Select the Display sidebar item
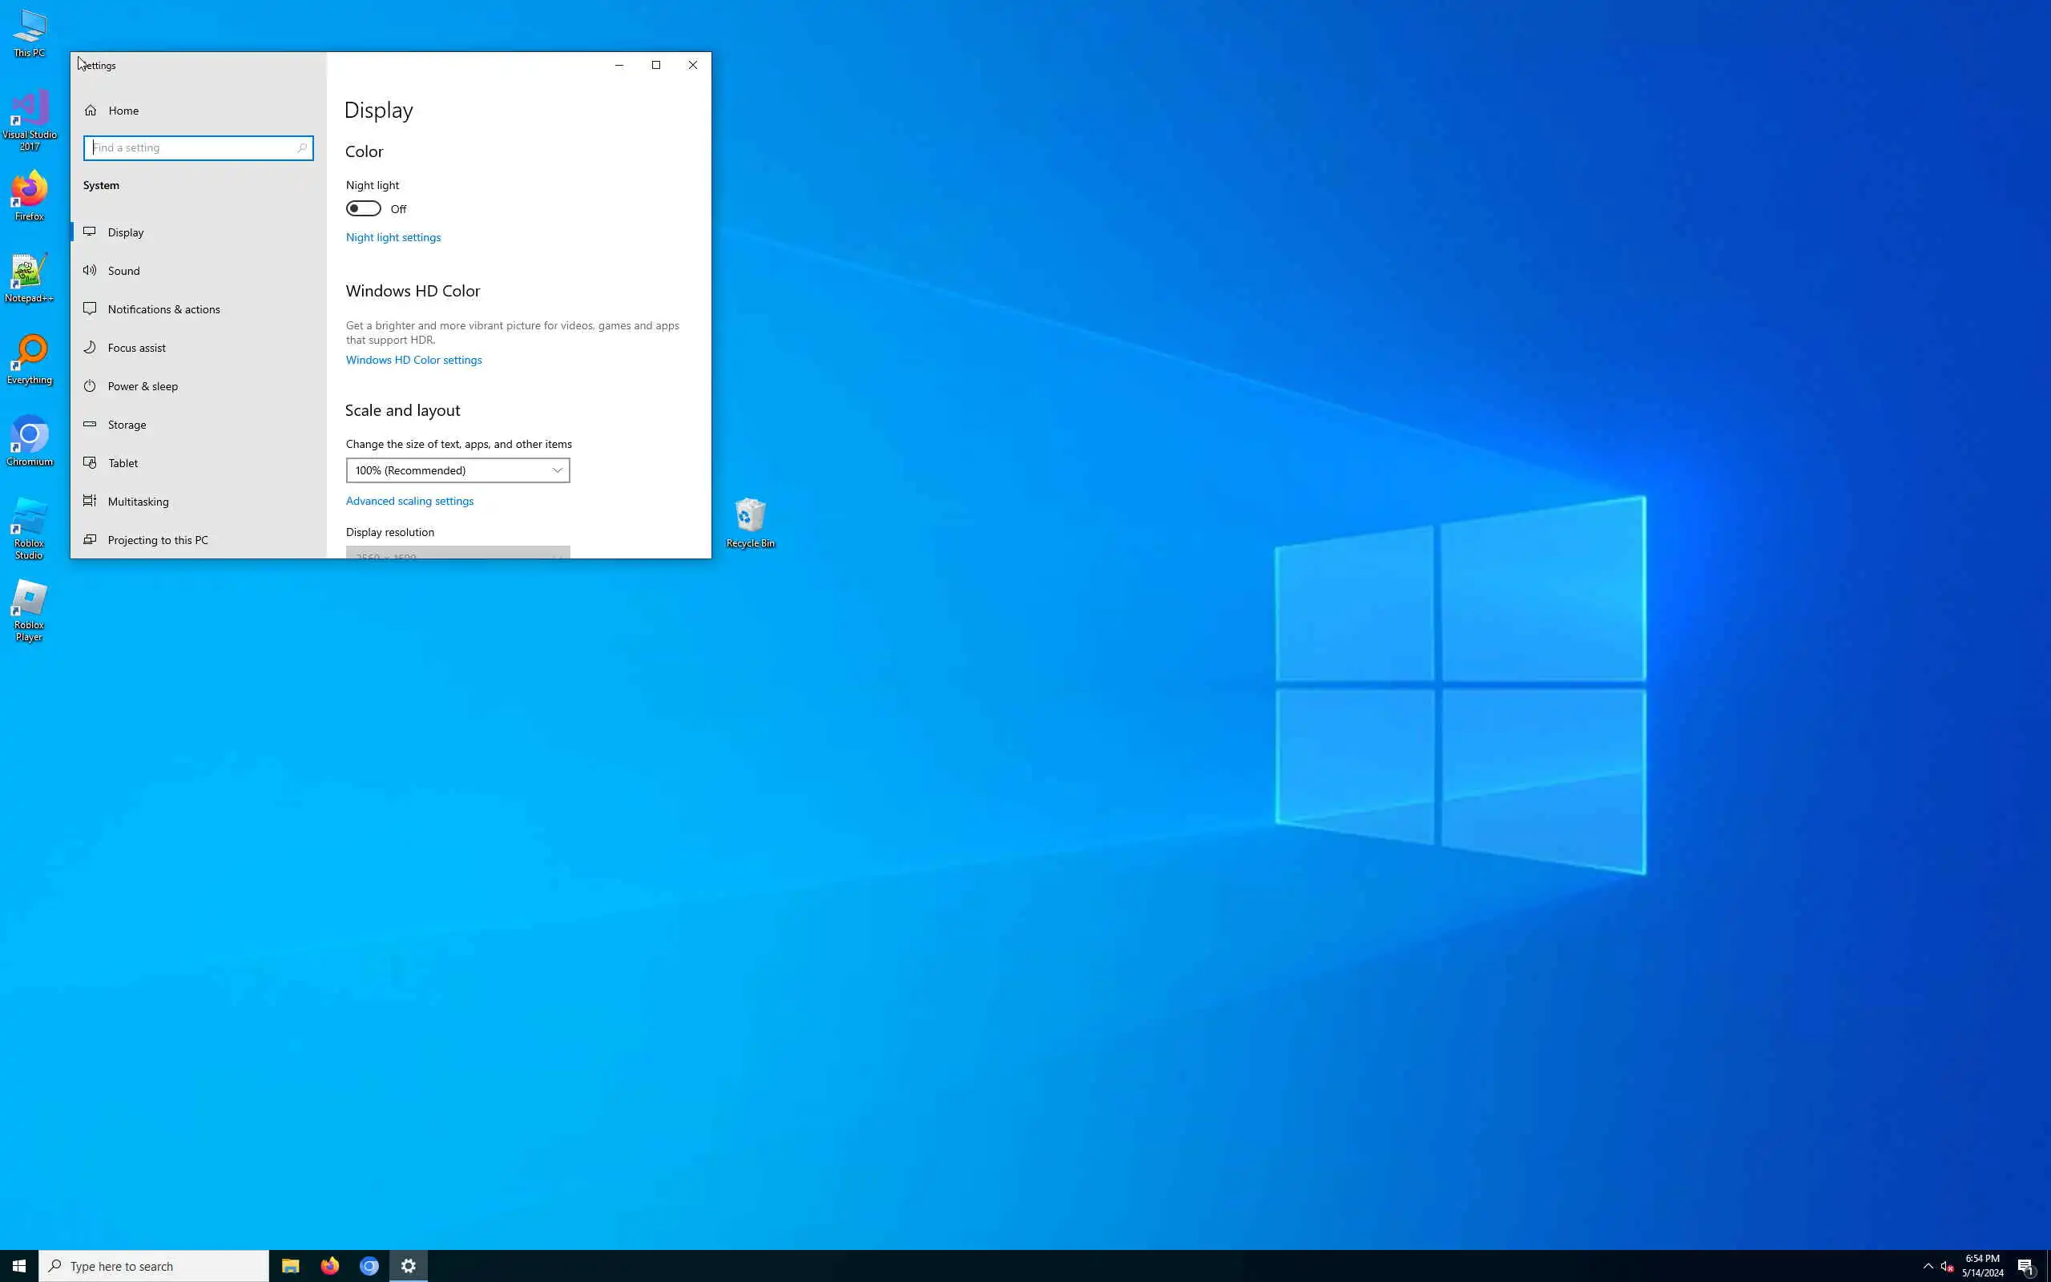Viewport: 2051px width, 1282px height. [x=126, y=232]
